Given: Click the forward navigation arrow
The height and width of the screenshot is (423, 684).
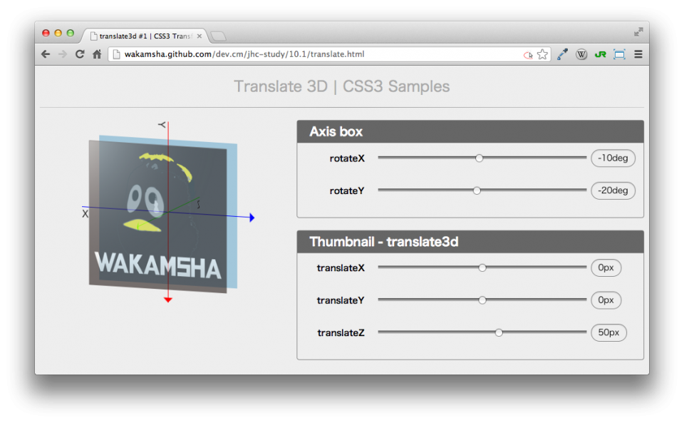Looking at the screenshot, I should (x=62, y=53).
